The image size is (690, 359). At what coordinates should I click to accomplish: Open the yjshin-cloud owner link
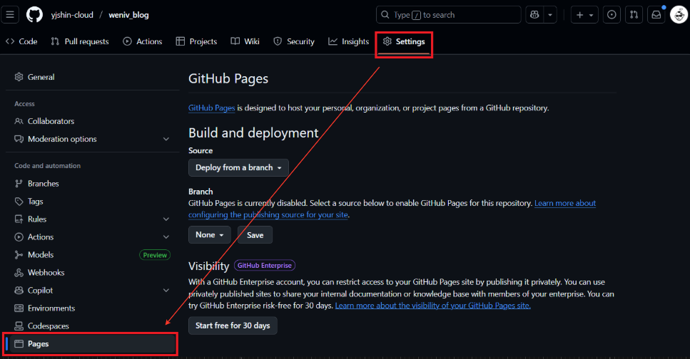(72, 15)
